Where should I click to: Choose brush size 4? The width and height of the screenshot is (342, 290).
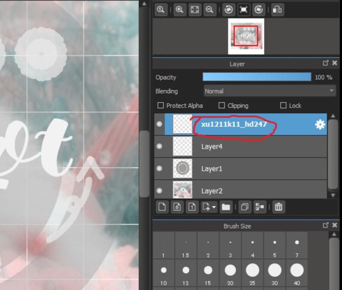pos(252,246)
